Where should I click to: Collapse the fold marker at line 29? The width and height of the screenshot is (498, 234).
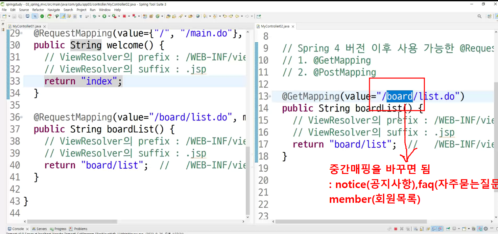click(x=21, y=33)
